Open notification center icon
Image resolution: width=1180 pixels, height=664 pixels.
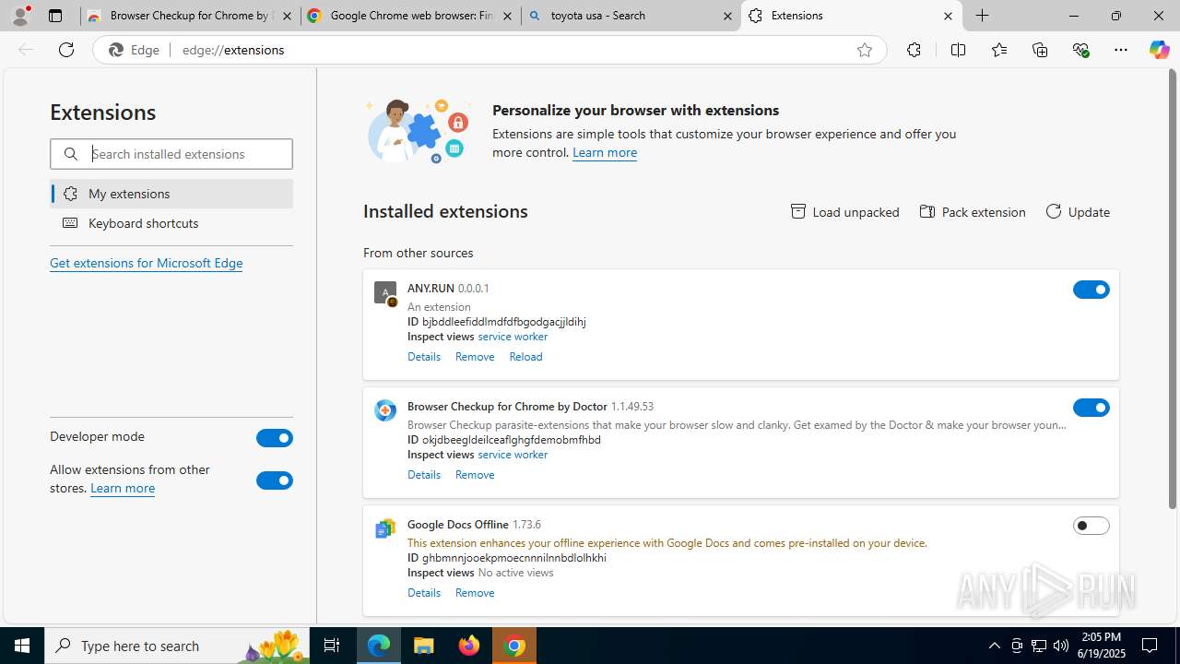click(x=1150, y=646)
